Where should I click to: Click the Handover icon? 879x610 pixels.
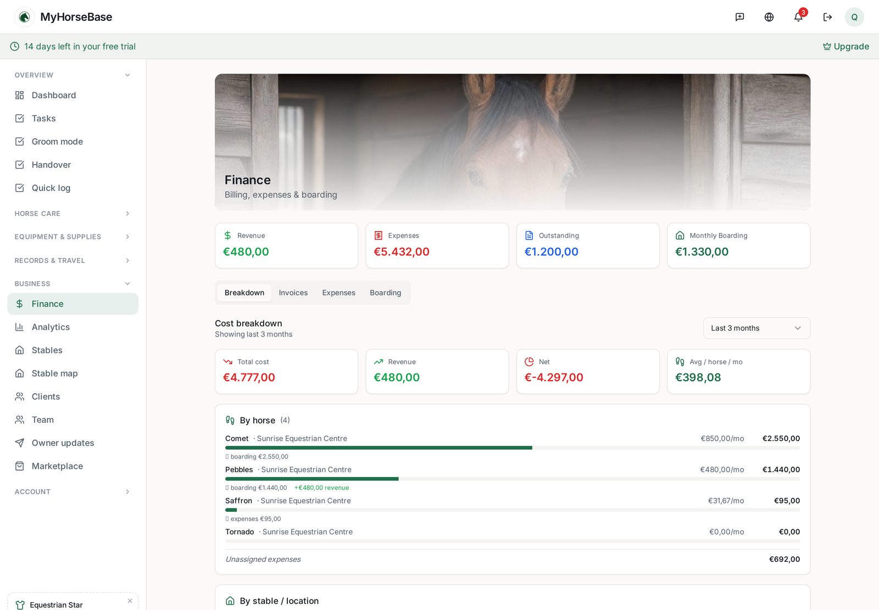pyautogui.click(x=20, y=165)
